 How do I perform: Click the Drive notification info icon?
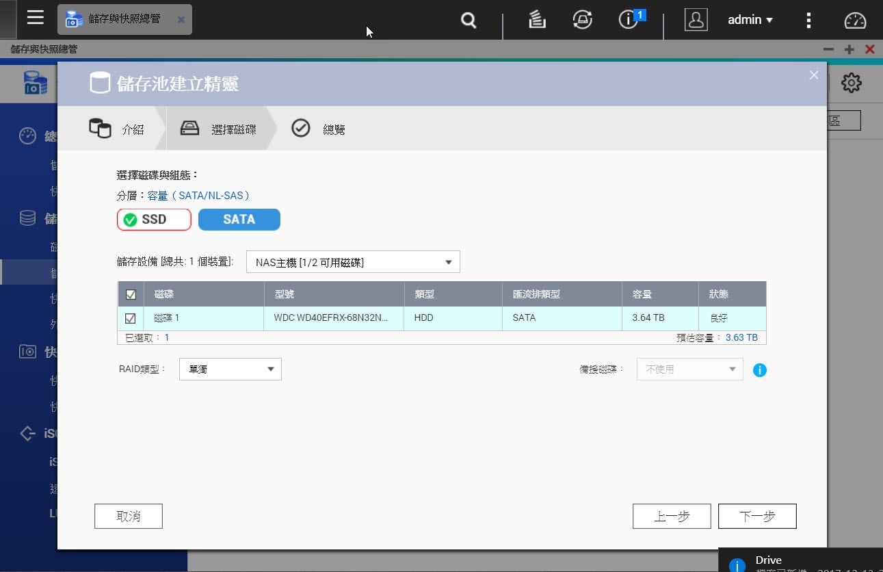coord(737,565)
